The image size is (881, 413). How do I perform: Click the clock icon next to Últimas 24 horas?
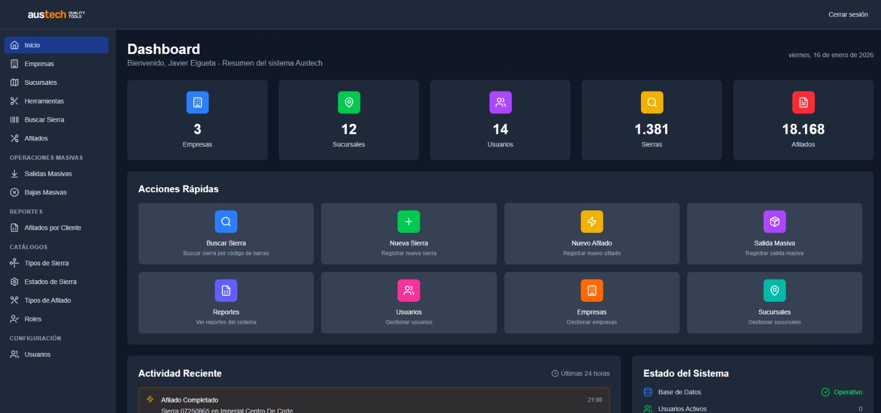(555, 373)
